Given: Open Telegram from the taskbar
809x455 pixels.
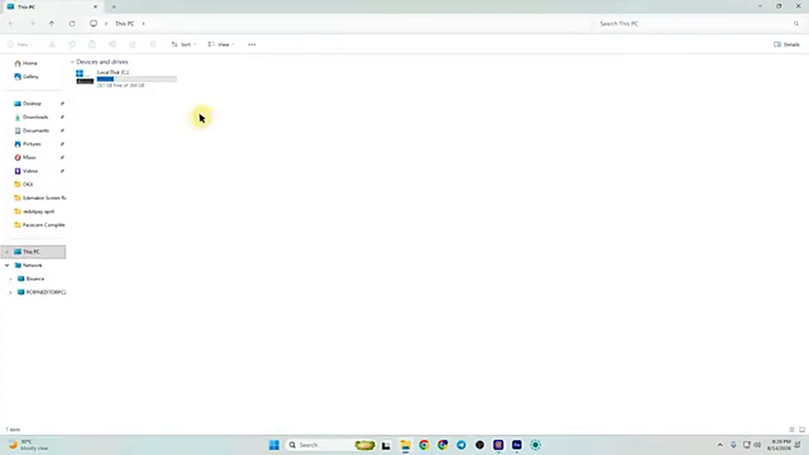Looking at the screenshot, I should pyautogui.click(x=461, y=445).
